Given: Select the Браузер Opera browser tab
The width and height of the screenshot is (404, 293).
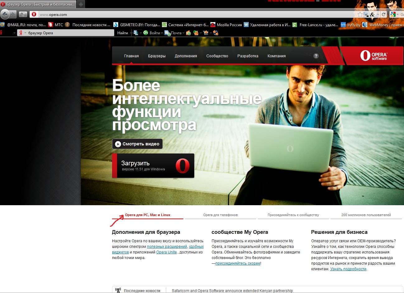Looking at the screenshot, I should [38, 4].
